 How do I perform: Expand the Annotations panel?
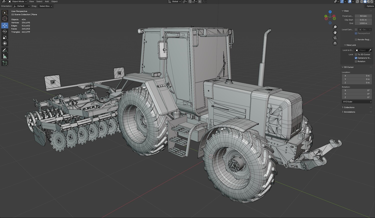[348, 112]
